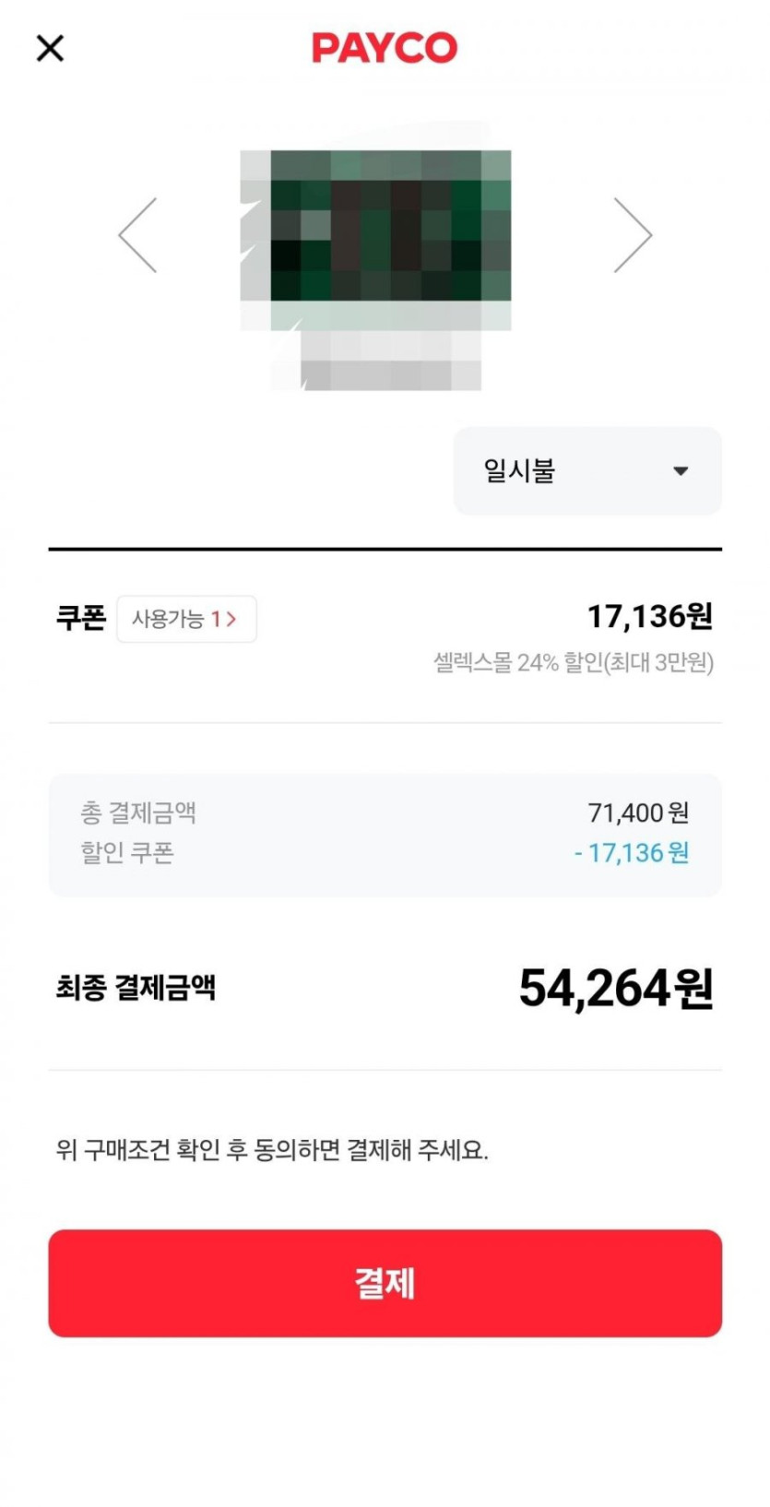
Task: Open the 사용가능 1 coupon list
Action: (185, 619)
